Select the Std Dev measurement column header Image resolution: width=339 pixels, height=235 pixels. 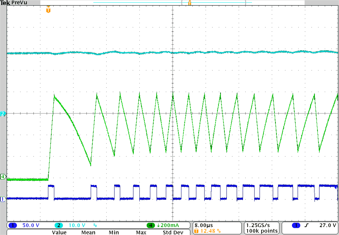click(x=172, y=233)
